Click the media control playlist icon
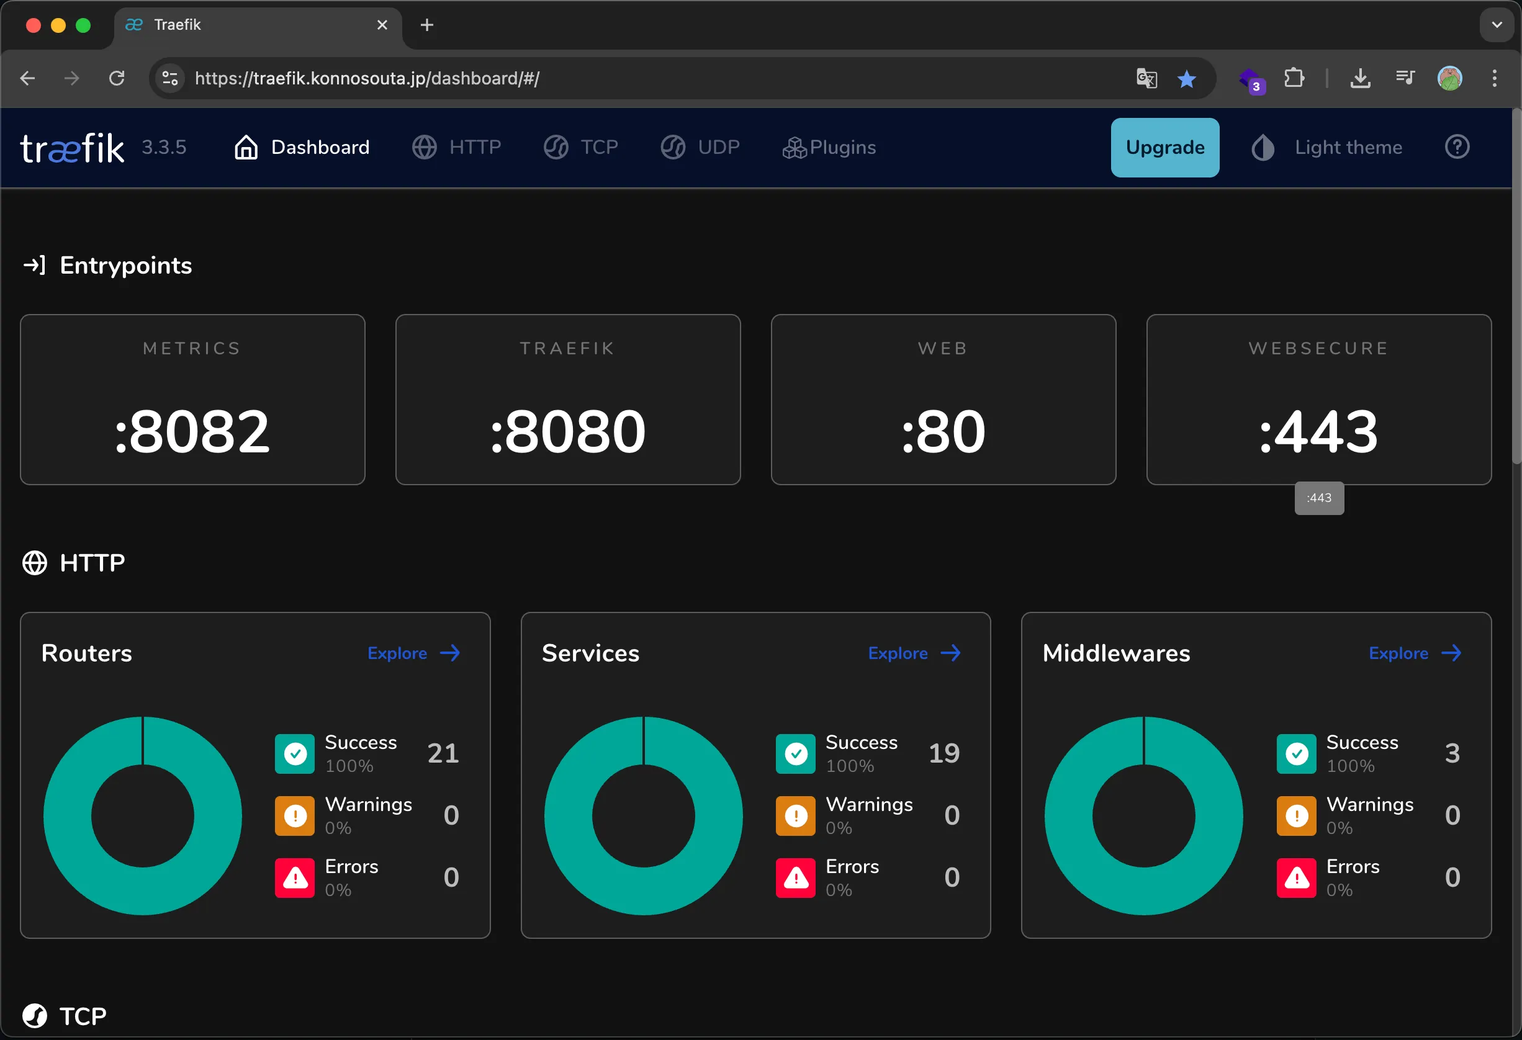Viewport: 1522px width, 1040px height. tap(1405, 79)
